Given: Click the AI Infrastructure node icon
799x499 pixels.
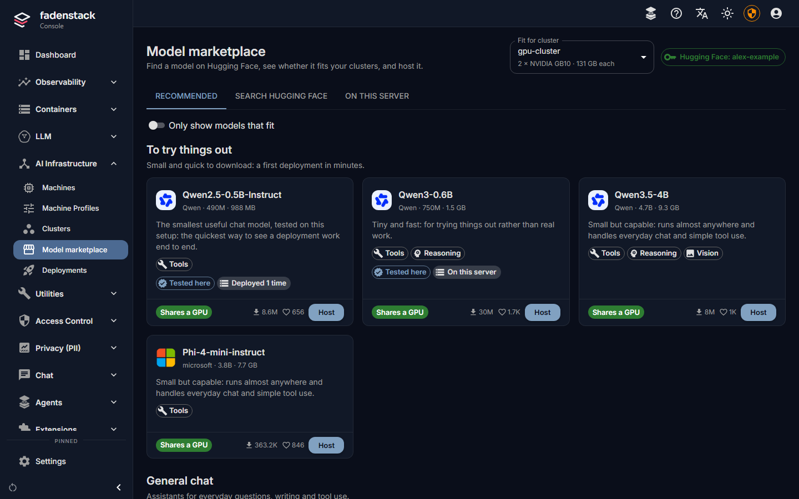Looking at the screenshot, I should pos(24,164).
